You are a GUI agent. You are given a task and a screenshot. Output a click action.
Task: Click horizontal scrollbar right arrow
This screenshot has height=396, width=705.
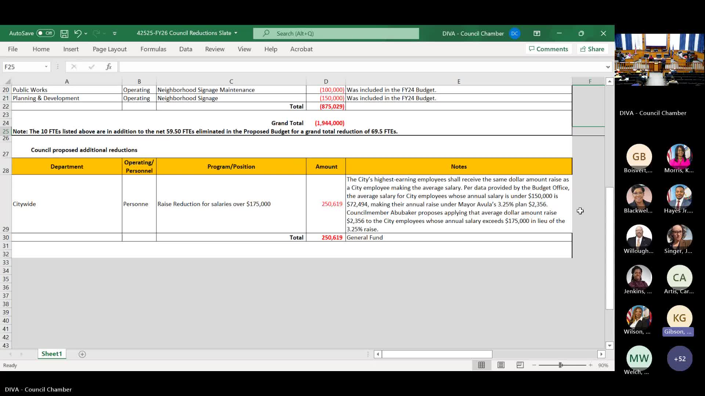click(601, 354)
